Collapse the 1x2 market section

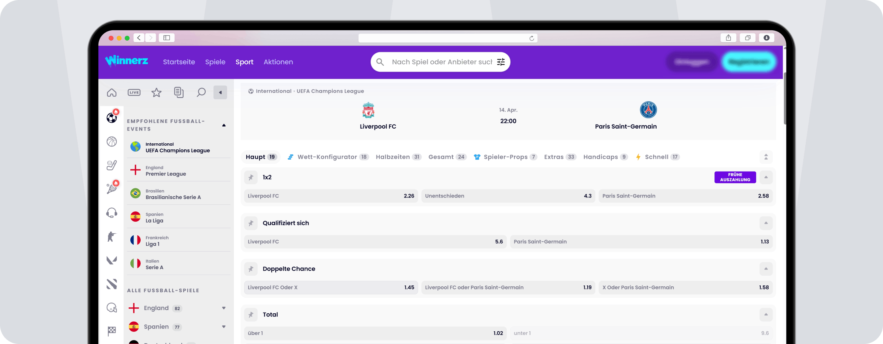766,177
